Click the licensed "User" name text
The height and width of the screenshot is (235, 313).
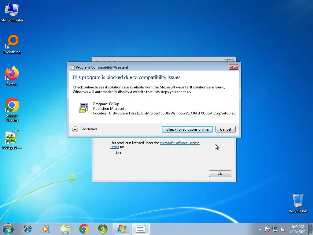(x=118, y=153)
